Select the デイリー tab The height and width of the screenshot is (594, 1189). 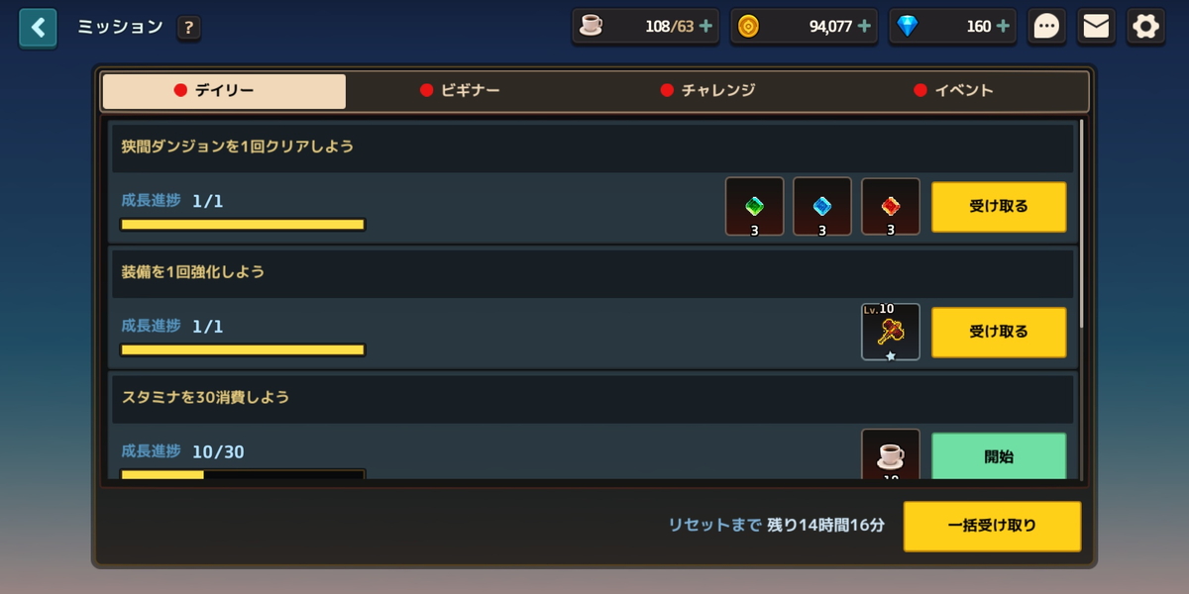click(x=224, y=90)
